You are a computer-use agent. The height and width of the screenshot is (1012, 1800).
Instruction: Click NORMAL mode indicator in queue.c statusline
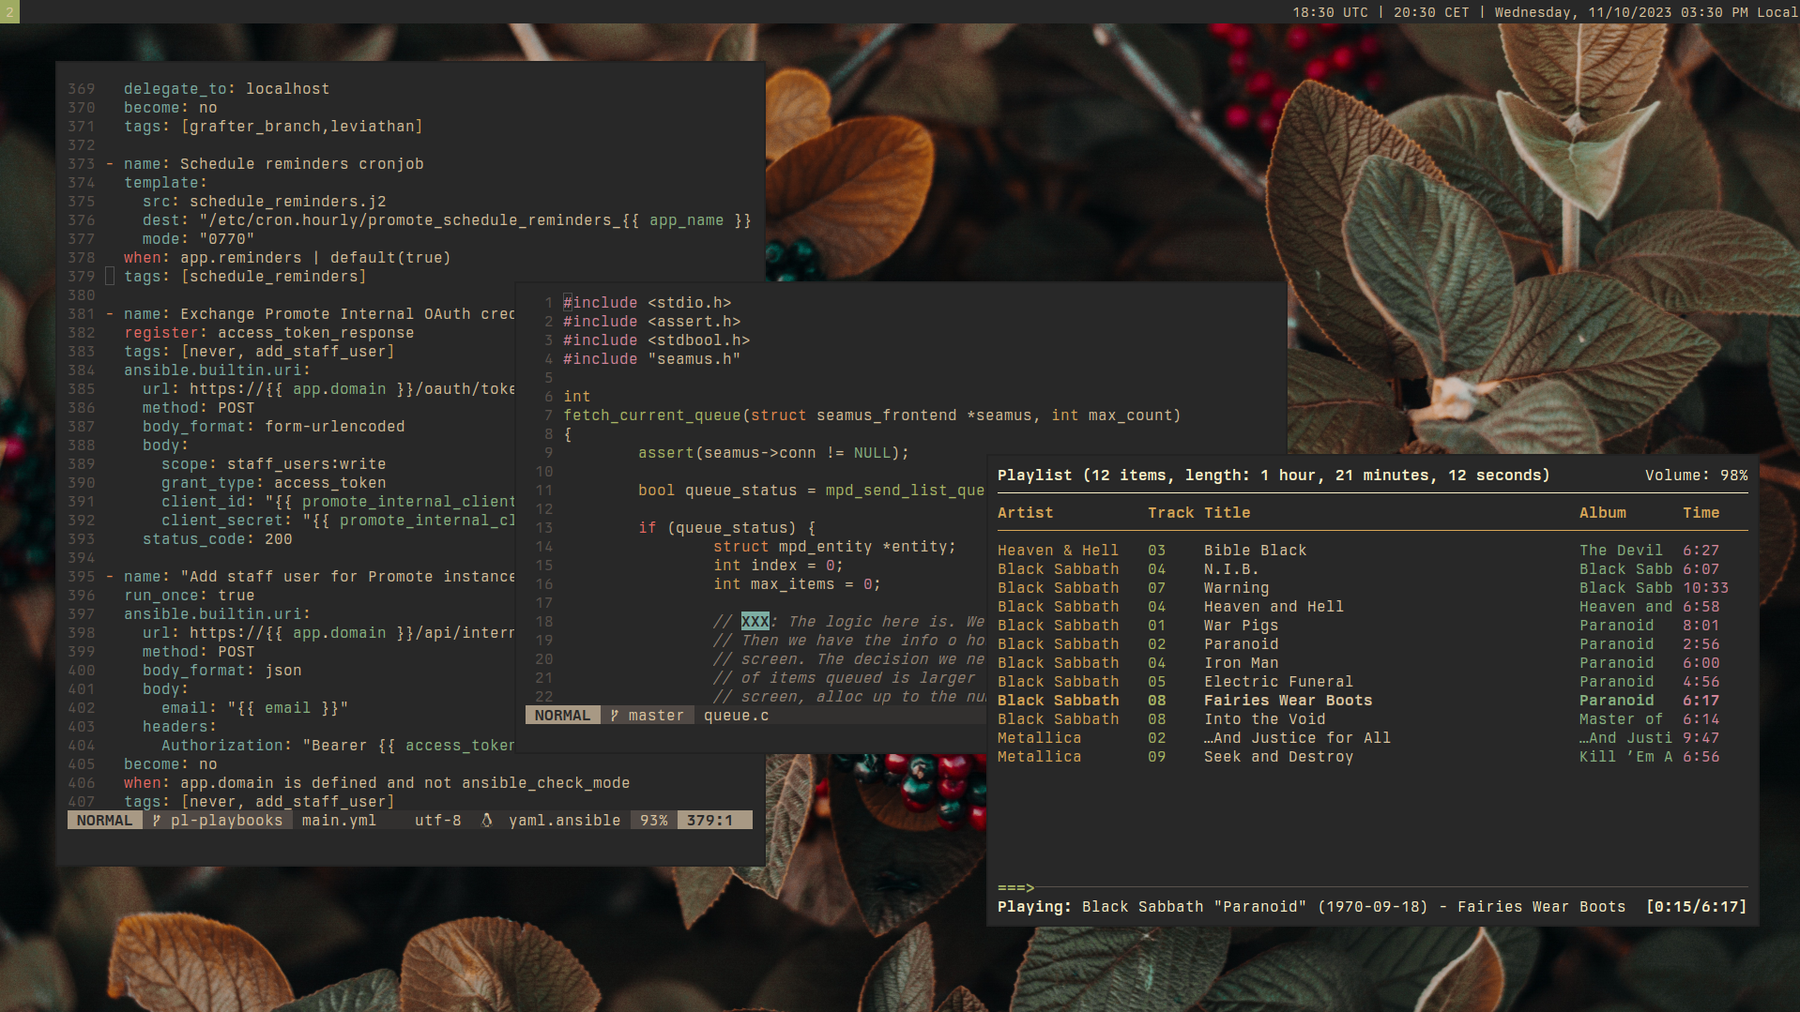click(x=562, y=716)
